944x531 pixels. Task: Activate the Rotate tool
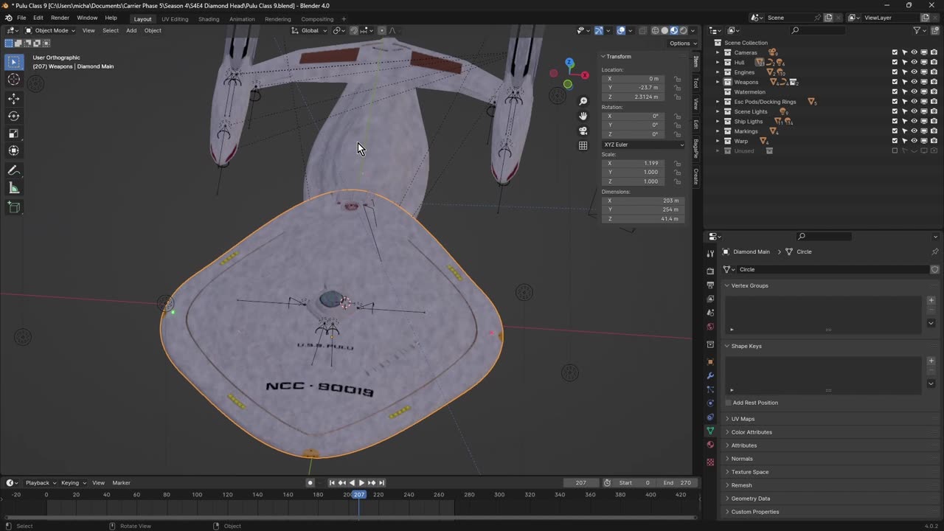tap(14, 116)
